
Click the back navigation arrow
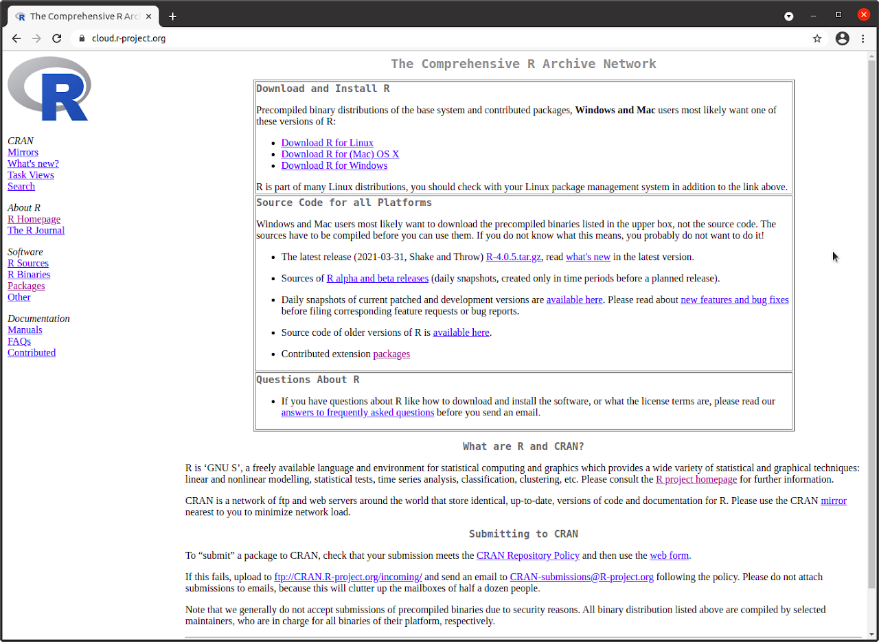16,38
